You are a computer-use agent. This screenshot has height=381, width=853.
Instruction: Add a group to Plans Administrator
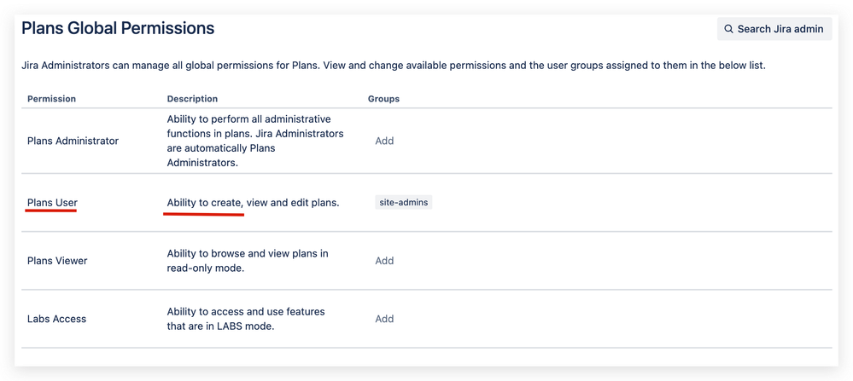pyautogui.click(x=384, y=141)
